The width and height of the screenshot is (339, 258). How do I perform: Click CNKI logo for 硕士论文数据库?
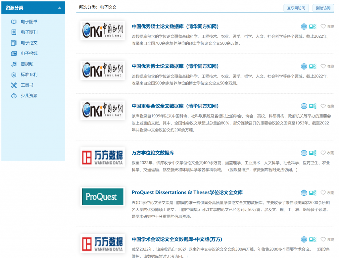103,30
